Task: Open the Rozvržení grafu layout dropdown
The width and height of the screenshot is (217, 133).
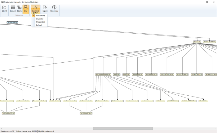Action: click(x=35, y=9)
